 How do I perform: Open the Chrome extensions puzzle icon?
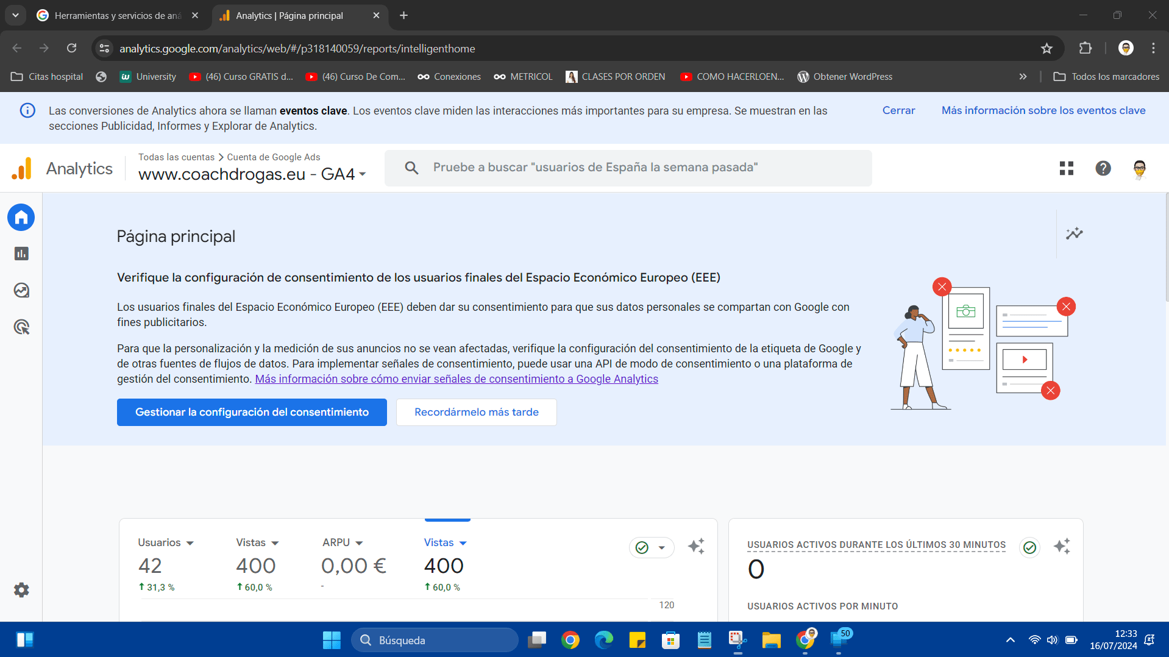click(x=1085, y=48)
